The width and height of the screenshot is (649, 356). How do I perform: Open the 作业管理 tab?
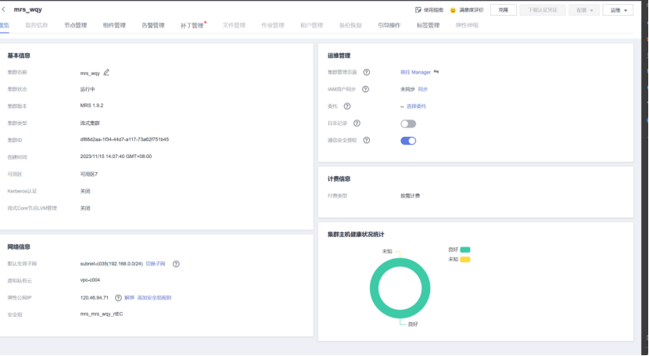(273, 25)
